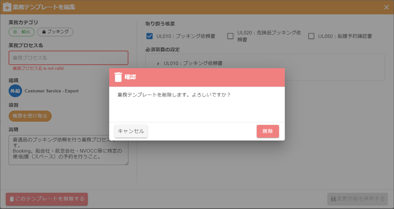Click このテンプレートを削除する button

coord(47,199)
